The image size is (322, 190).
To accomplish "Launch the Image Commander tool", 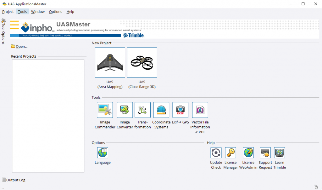I will (x=105, y=110).
